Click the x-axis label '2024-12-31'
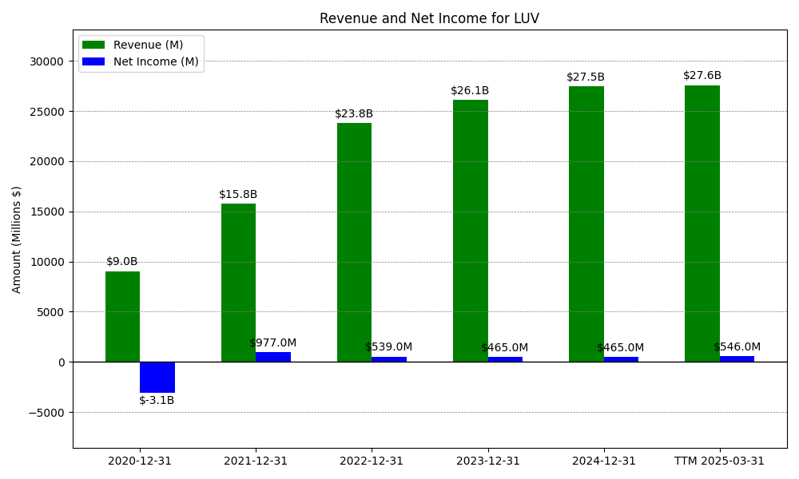 [x=604, y=461]
